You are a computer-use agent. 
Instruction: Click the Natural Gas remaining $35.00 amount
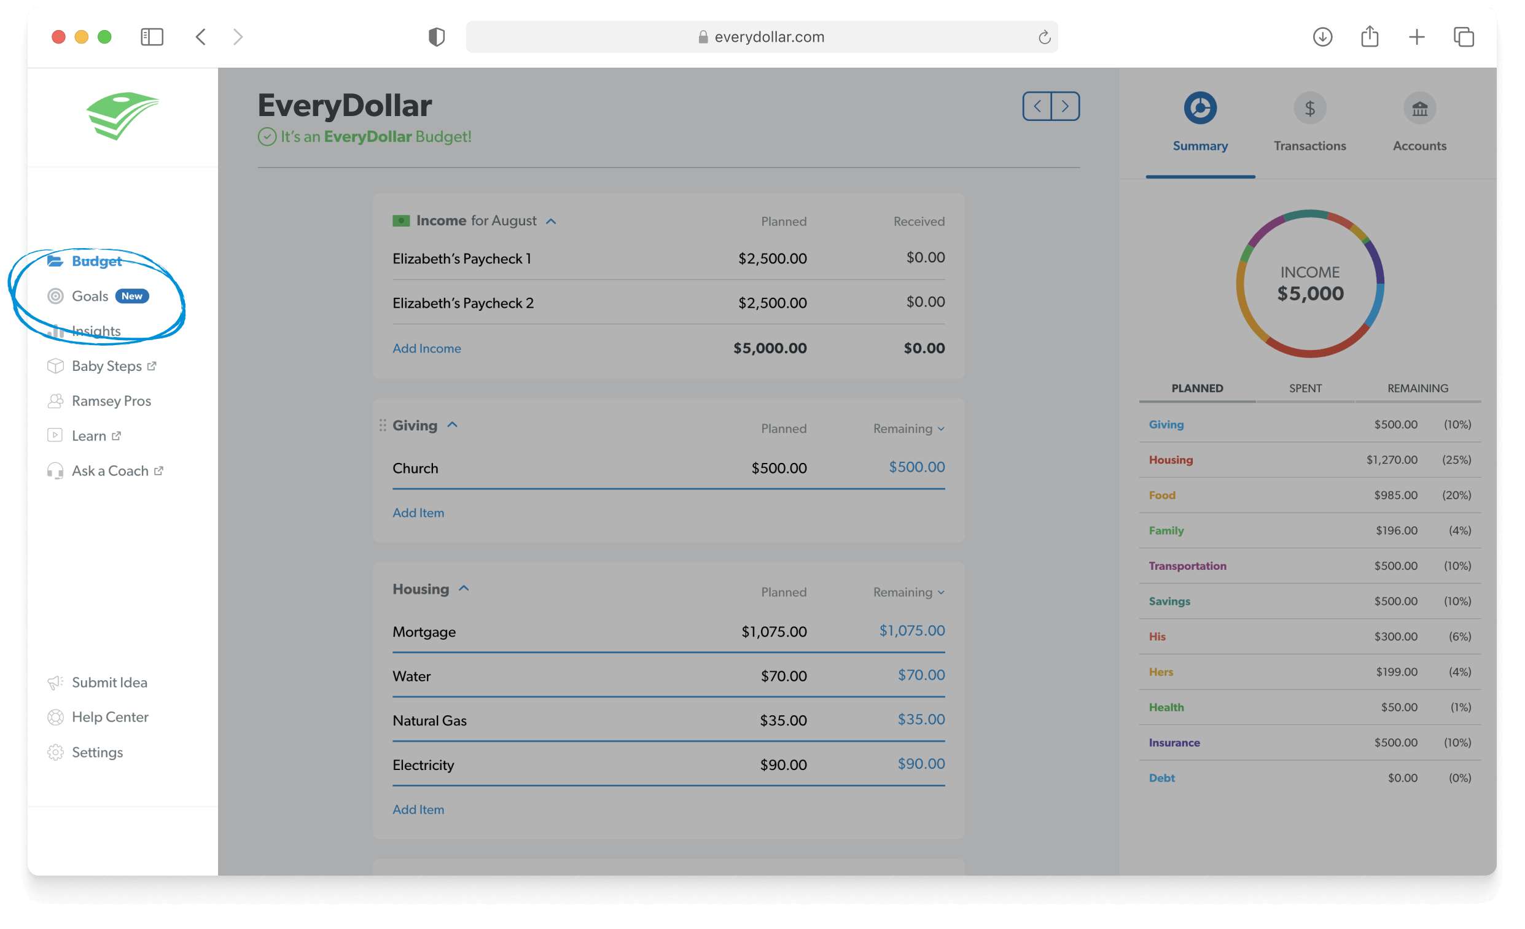click(x=921, y=720)
